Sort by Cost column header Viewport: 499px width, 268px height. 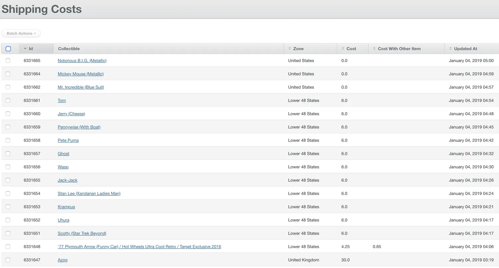pyautogui.click(x=351, y=48)
